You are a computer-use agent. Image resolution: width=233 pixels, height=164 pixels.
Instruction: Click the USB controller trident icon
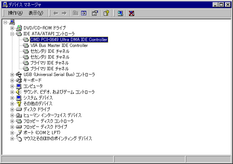click(x=19, y=75)
